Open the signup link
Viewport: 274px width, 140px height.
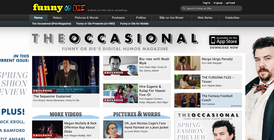pos(218,3)
